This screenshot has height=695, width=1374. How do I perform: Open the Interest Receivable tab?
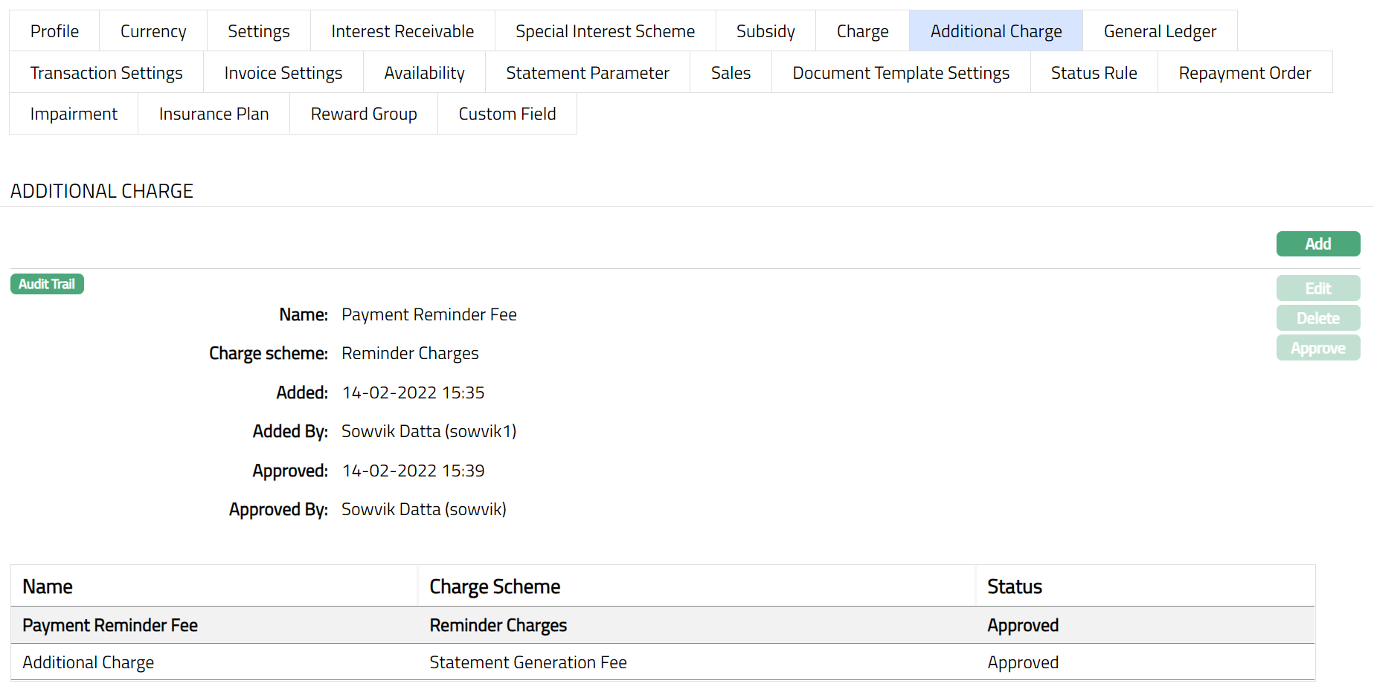pyautogui.click(x=402, y=31)
